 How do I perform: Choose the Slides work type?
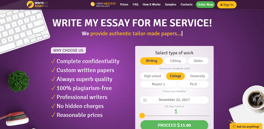point(198,61)
